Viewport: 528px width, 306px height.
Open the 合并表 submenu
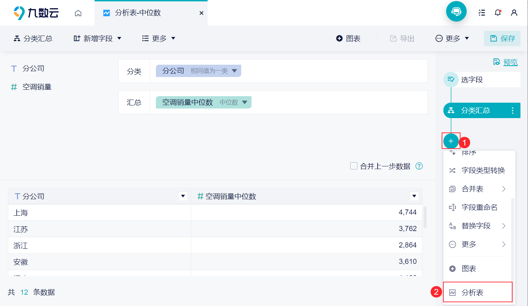coord(477,189)
